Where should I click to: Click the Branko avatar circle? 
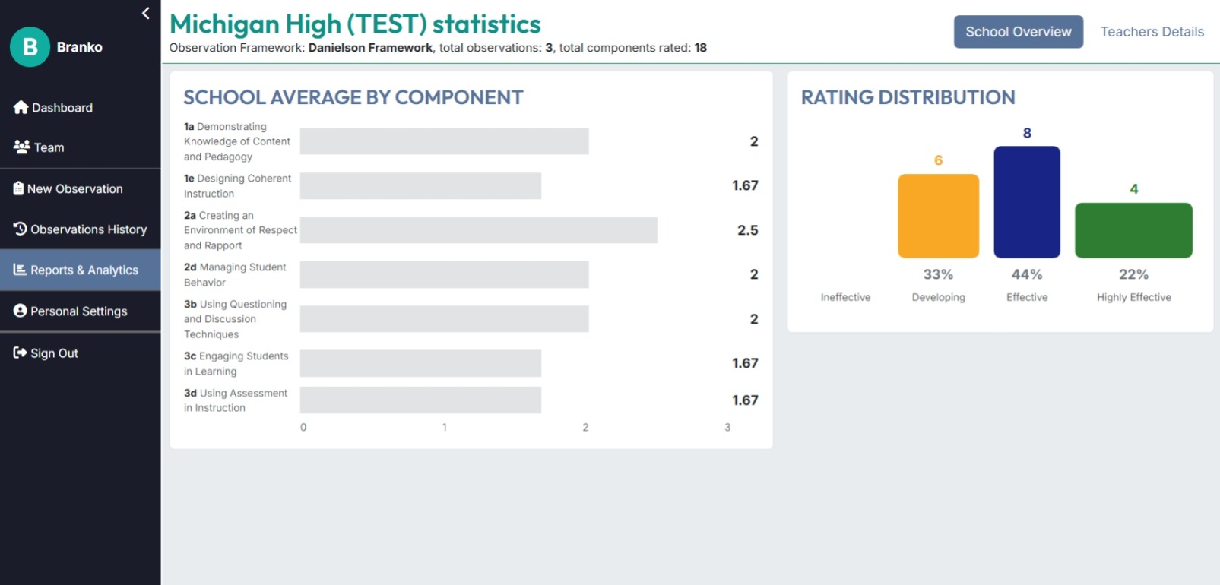(30, 47)
